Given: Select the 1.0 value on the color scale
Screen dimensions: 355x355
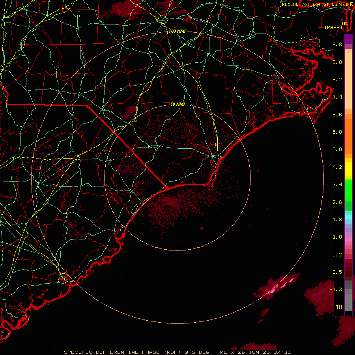Looking at the screenshot, I should 337,237.
